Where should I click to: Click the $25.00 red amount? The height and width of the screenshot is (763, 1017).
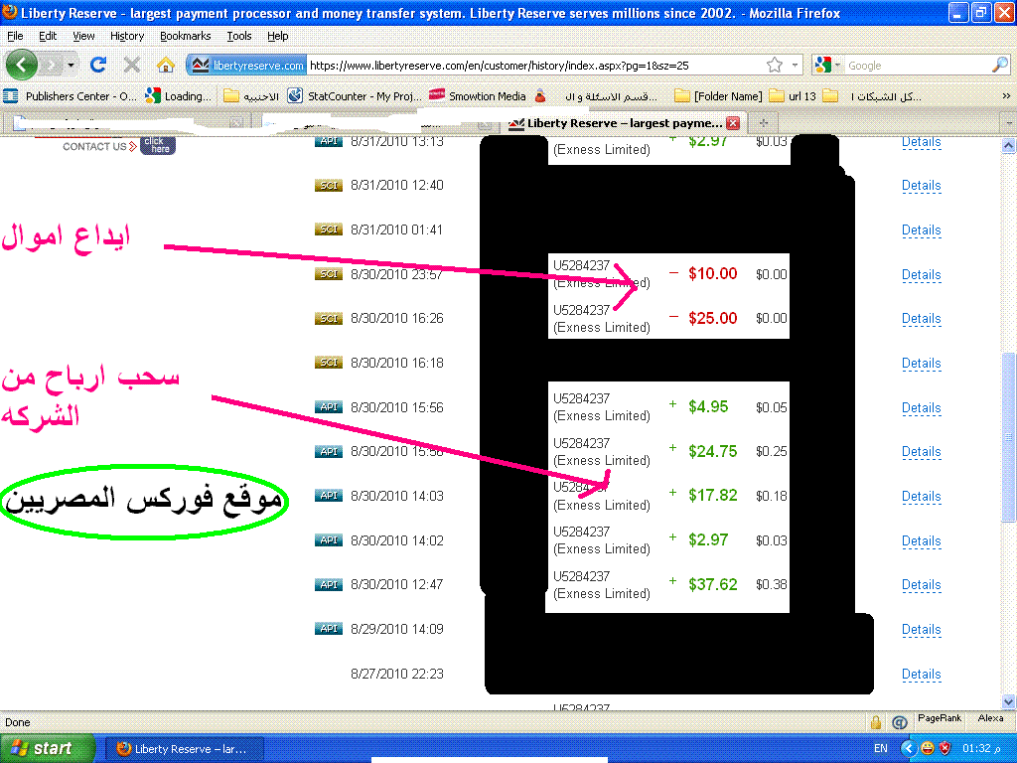(712, 319)
